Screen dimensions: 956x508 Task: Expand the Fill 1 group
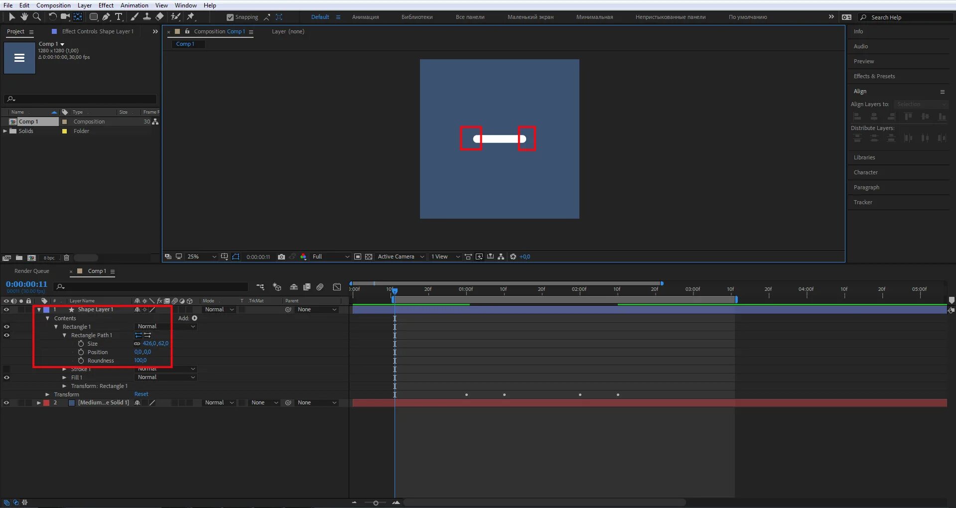click(65, 378)
